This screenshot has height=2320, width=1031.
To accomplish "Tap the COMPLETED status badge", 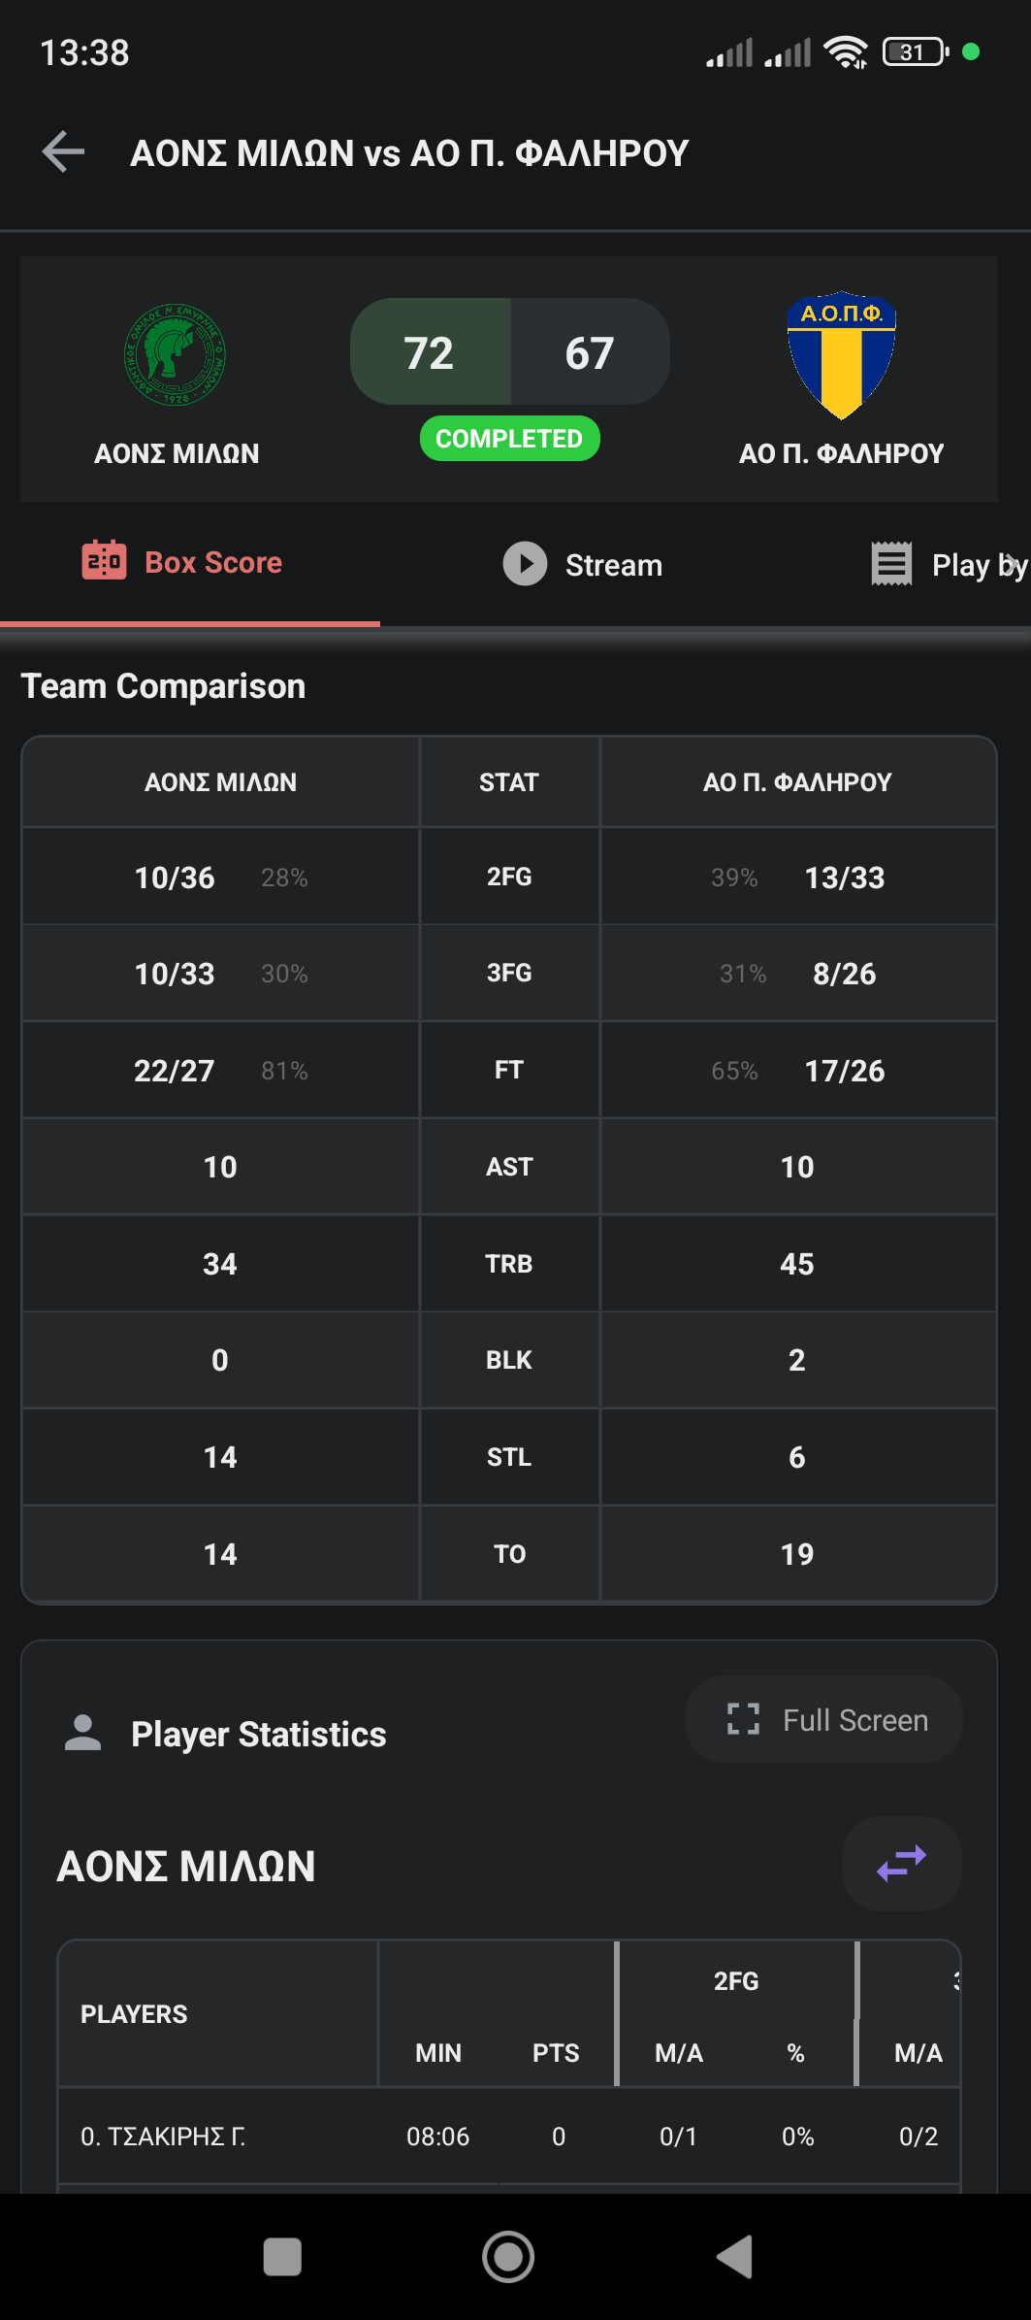I will point(509,439).
